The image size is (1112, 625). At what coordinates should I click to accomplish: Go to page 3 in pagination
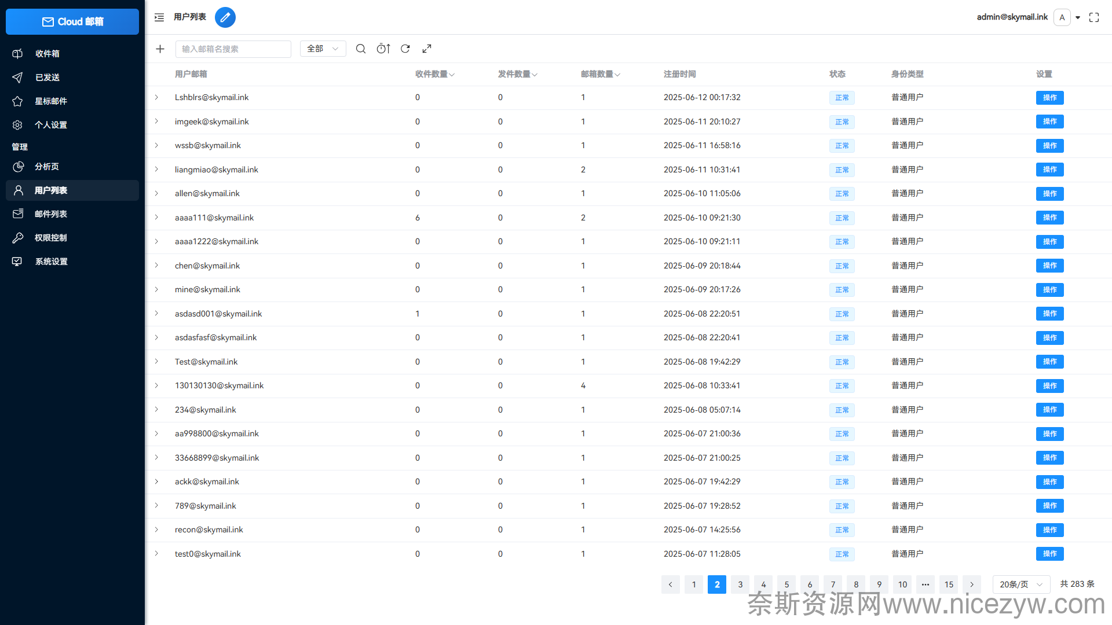click(740, 584)
